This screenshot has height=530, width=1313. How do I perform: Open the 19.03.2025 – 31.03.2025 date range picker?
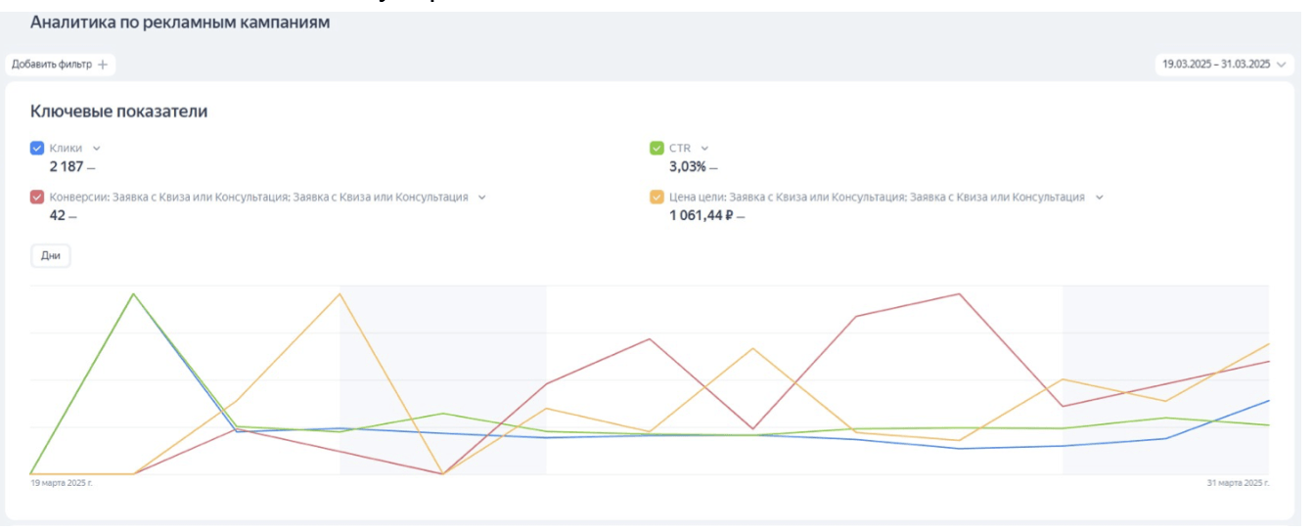[x=1222, y=65]
